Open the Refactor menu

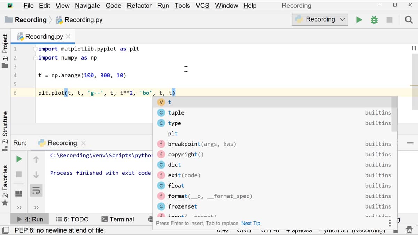[x=139, y=6]
